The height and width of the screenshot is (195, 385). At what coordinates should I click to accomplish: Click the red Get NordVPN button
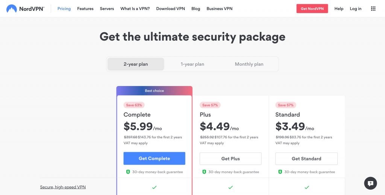[312, 9]
